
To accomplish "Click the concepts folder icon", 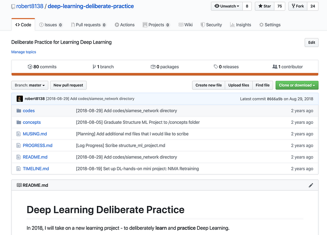I will tap(18, 122).
